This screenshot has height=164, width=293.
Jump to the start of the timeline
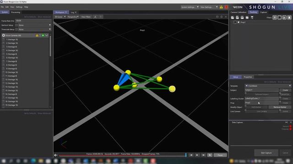[191, 155]
